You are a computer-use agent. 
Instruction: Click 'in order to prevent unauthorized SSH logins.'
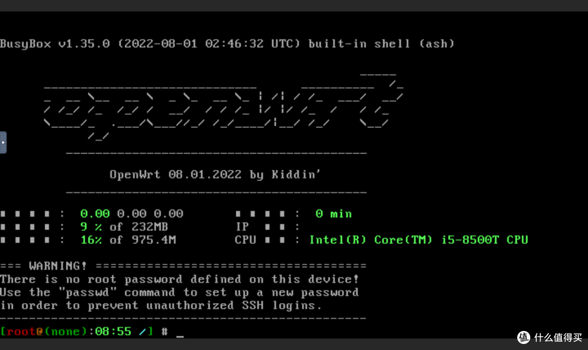click(x=161, y=305)
